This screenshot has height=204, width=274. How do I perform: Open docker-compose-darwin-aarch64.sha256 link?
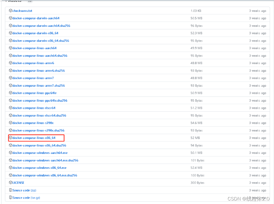(x=41, y=26)
